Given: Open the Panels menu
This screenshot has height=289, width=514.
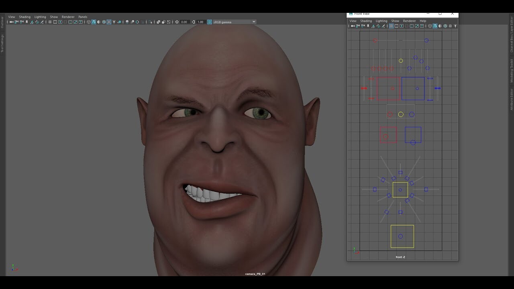Looking at the screenshot, I should 83,17.
